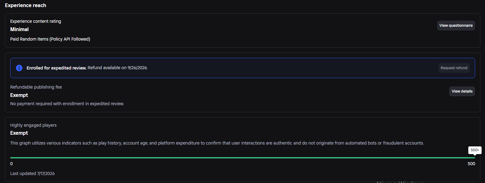Click the Refundable publishing fee label
485x183 pixels.
point(36,87)
